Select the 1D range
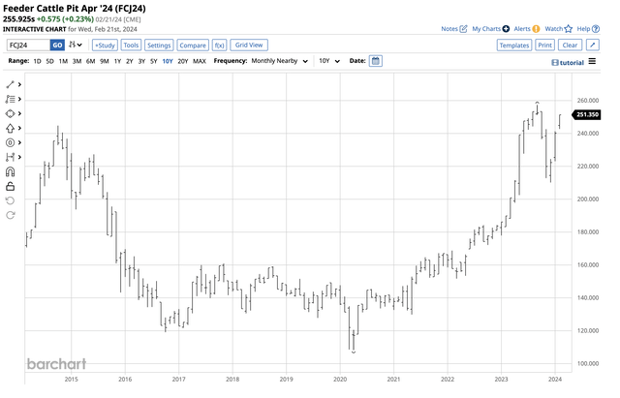Viewport: 620px width, 398px height. coord(37,61)
